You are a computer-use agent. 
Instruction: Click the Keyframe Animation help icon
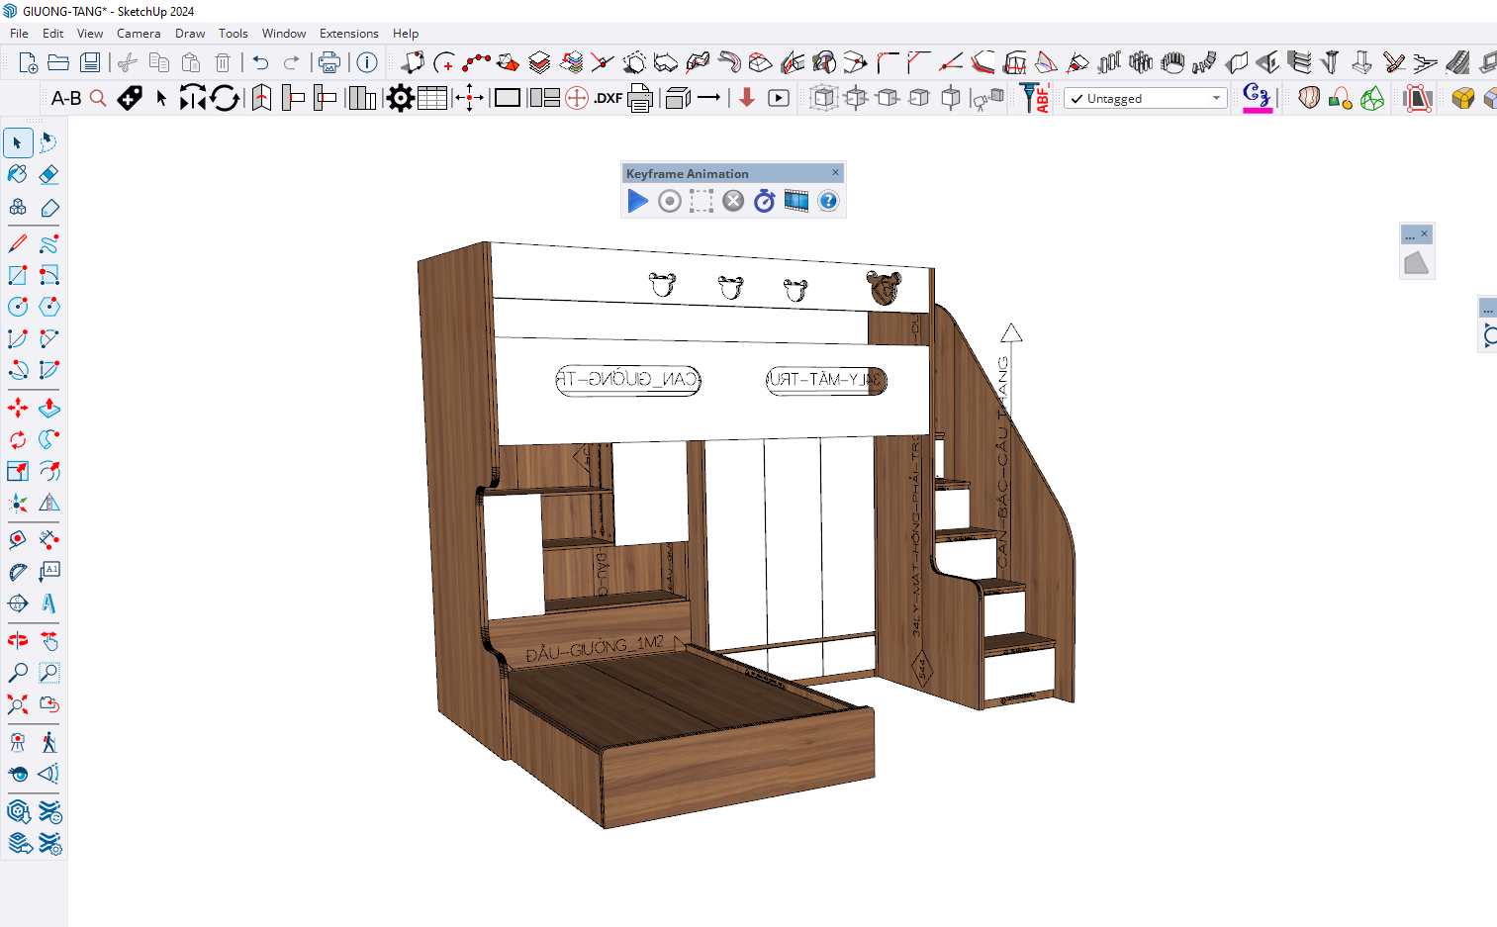tap(828, 201)
